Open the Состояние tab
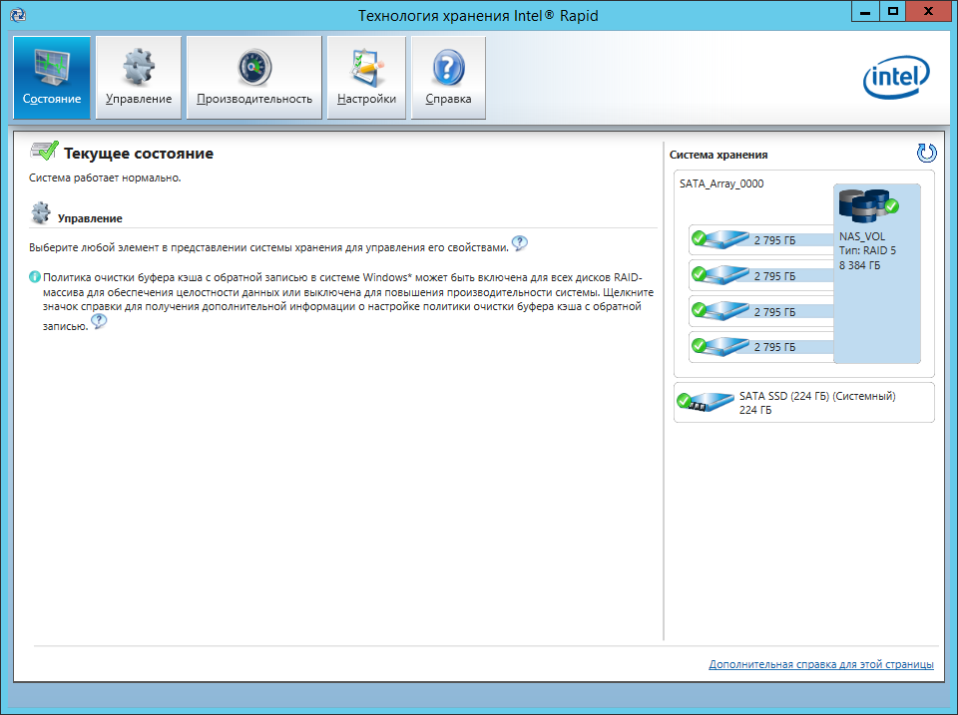 click(52, 78)
